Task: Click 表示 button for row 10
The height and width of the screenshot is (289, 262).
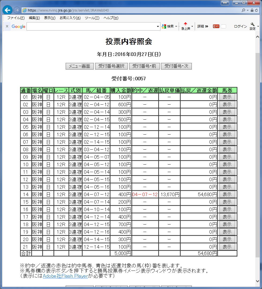Action: [x=227, y=164]
